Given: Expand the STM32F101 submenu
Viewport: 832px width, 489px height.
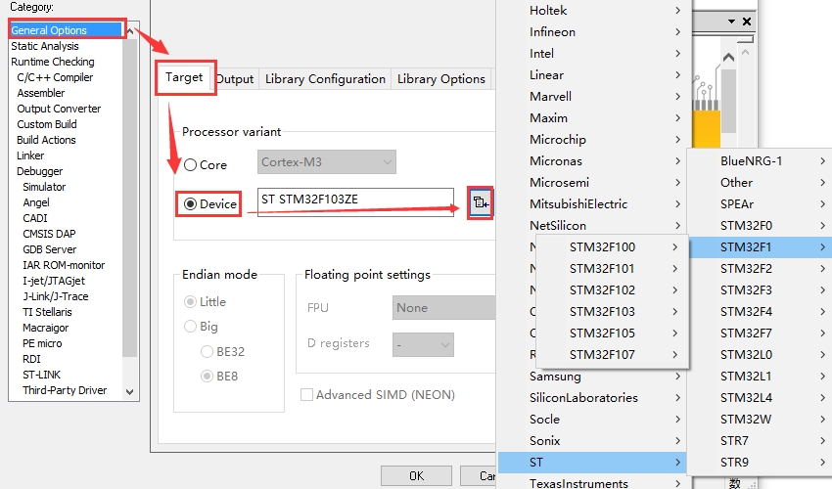Looking at the screenshot, I should point(613,269).
